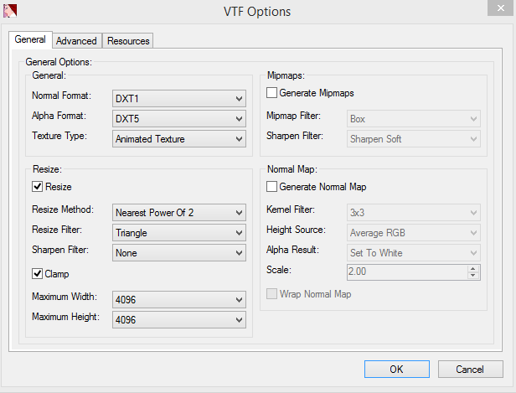Expand the Resize Method dropdown
The width and height of the screenshot is (516, 393).
(179, 212)
